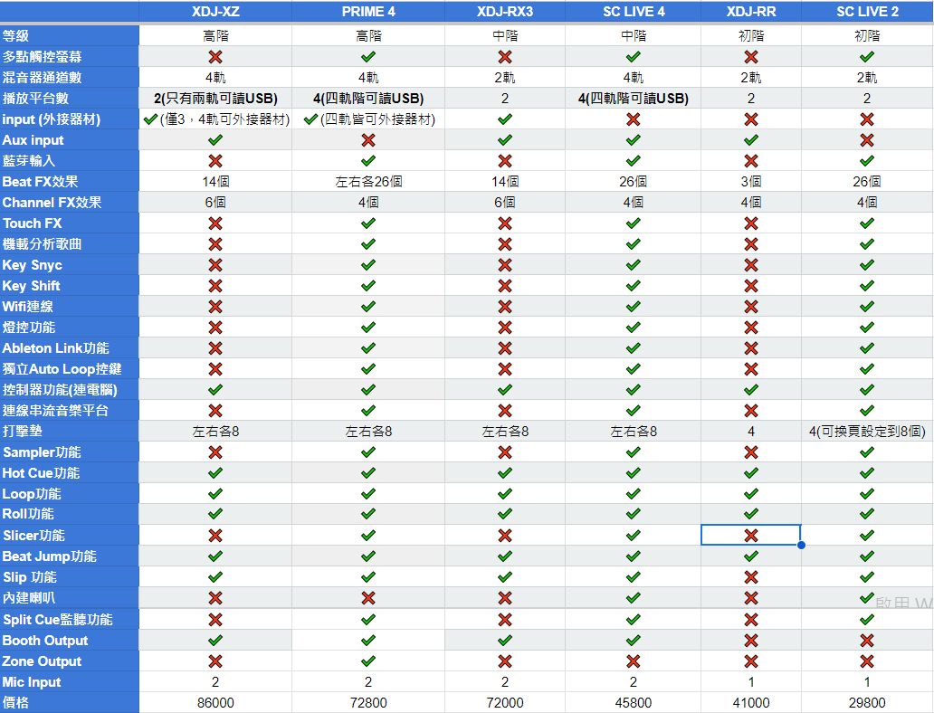The height and width of the screenshot is (713, 934).
Task: Click the green check for SC LIVE 4 Sampler功能
Action: point(633,452)
